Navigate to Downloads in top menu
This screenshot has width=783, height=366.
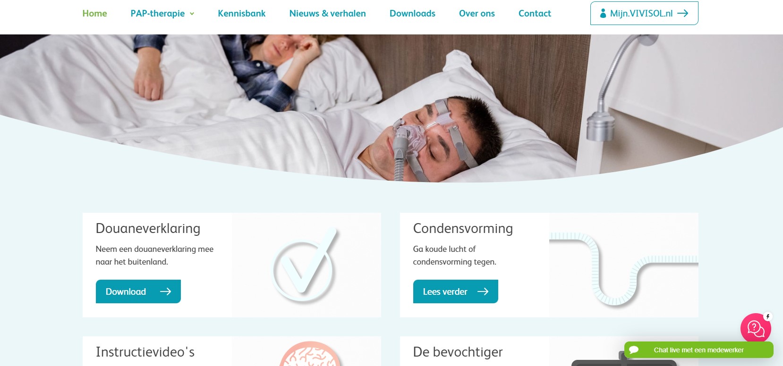tap(412, 13)
